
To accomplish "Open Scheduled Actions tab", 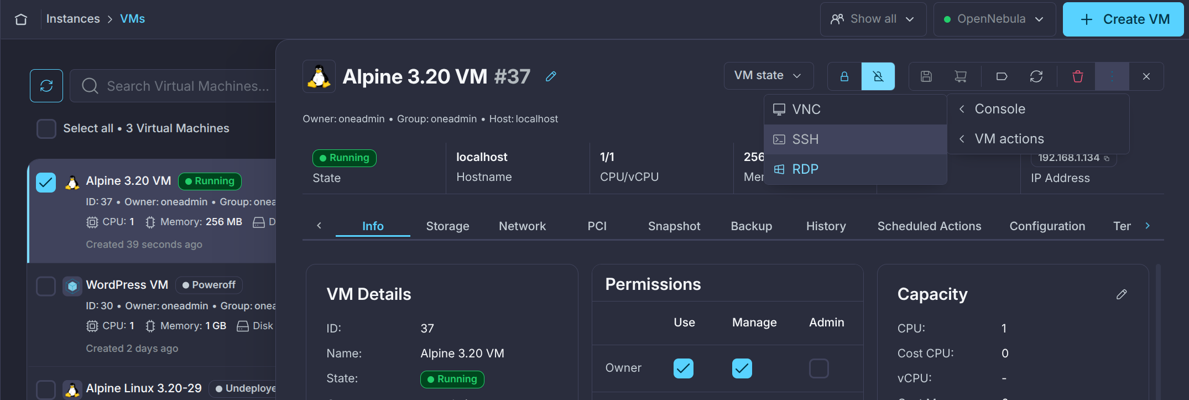I will 929,226.
